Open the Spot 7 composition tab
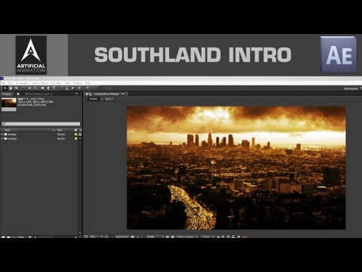Screen dimensions: 362x272 [109, 99]
